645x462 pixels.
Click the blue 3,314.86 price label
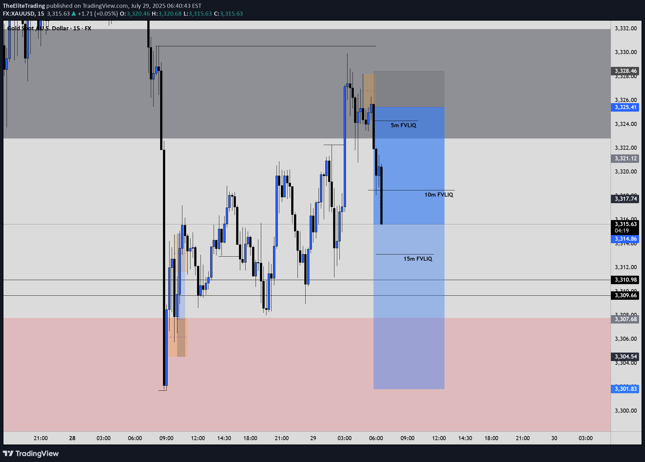(625, 239)
